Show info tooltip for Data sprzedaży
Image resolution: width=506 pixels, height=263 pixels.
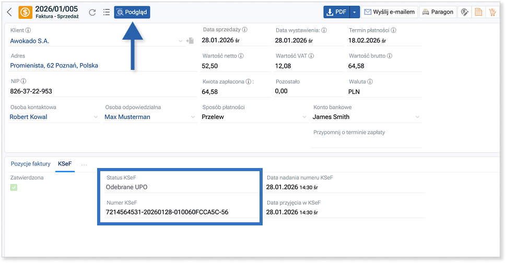point(245,30)
